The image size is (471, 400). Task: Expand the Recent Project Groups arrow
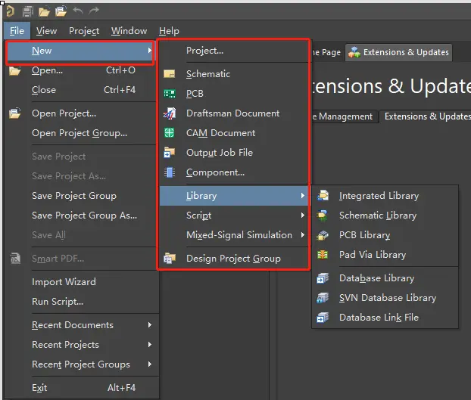(x=150, y=364)
